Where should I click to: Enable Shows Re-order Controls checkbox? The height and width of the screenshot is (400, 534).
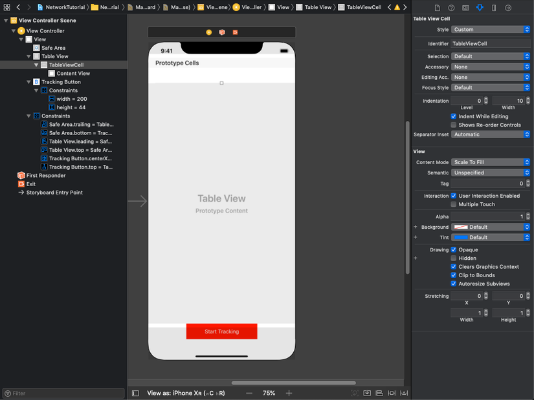(453, 125)
